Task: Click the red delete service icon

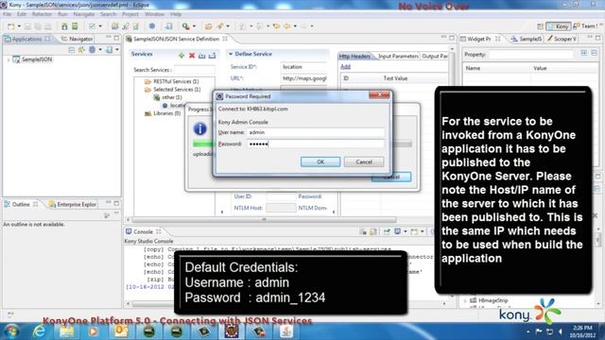Action: 192,56
